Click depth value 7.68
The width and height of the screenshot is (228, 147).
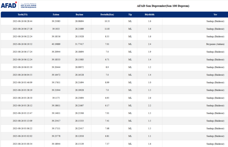point(107,128)
